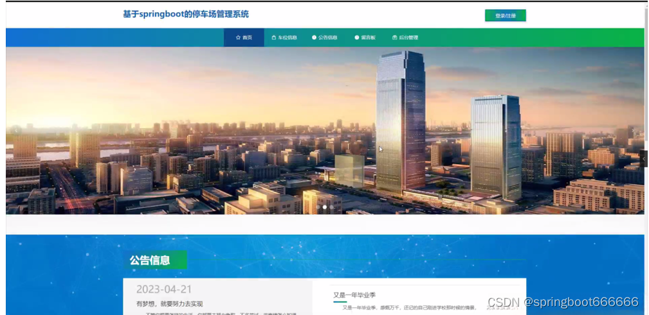Go to 公告信息 in navigation bar
The height and width of the screenshot is (315, 649).
tap(324, 38)
